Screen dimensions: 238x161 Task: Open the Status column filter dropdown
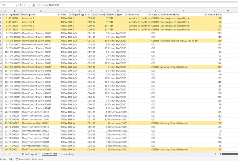(158, 14)
